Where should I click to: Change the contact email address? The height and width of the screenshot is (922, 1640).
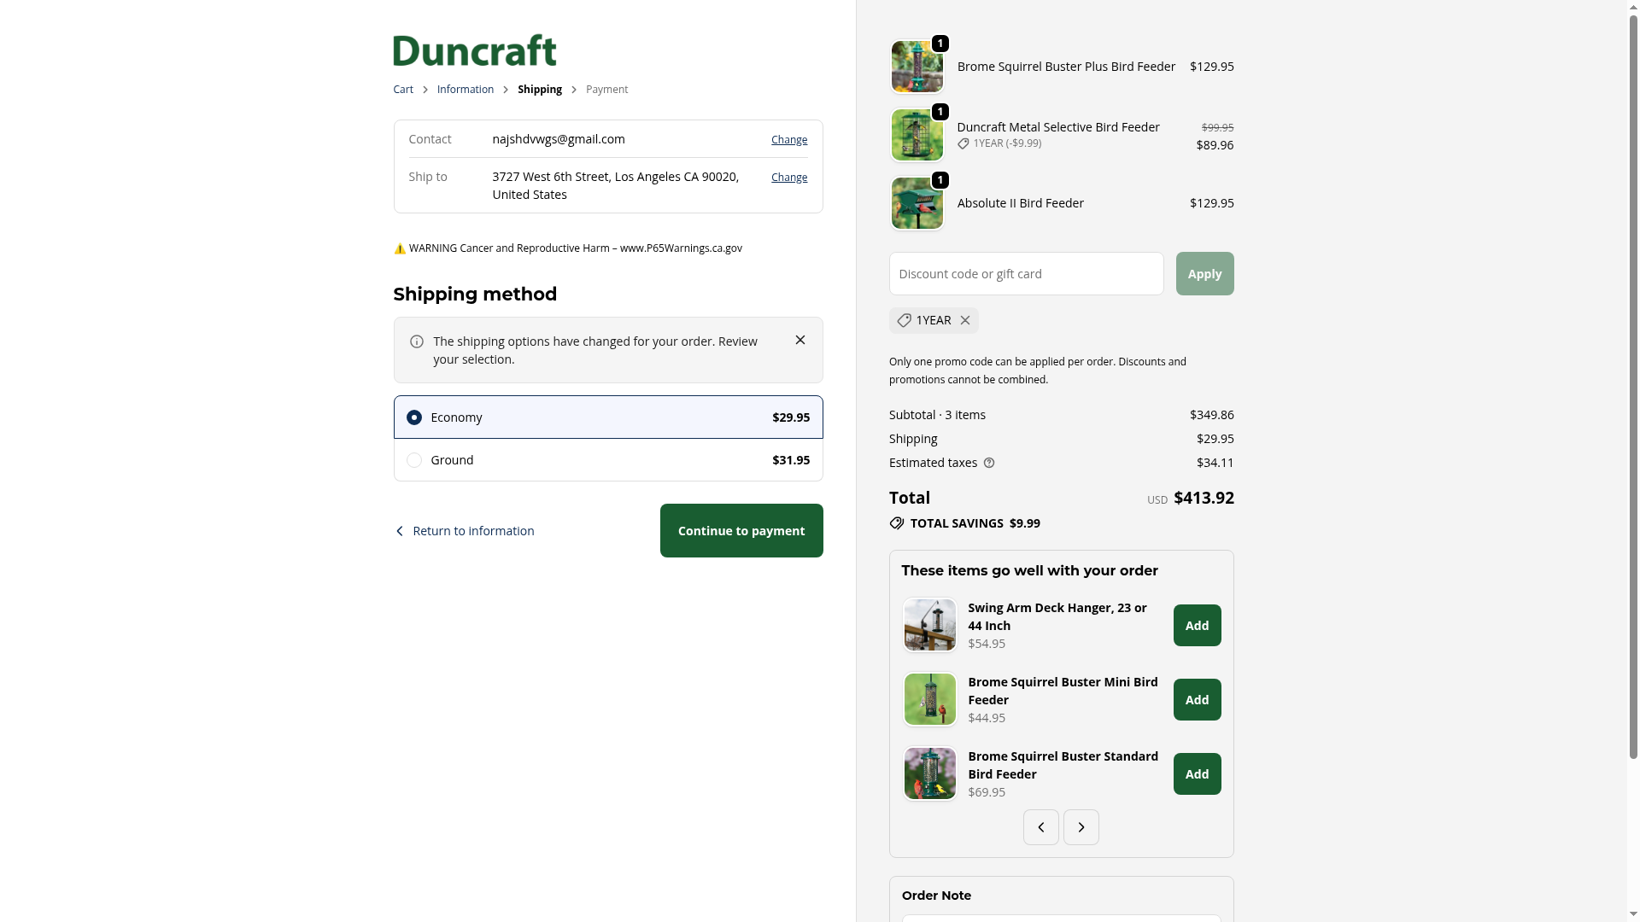click(789, 139)
